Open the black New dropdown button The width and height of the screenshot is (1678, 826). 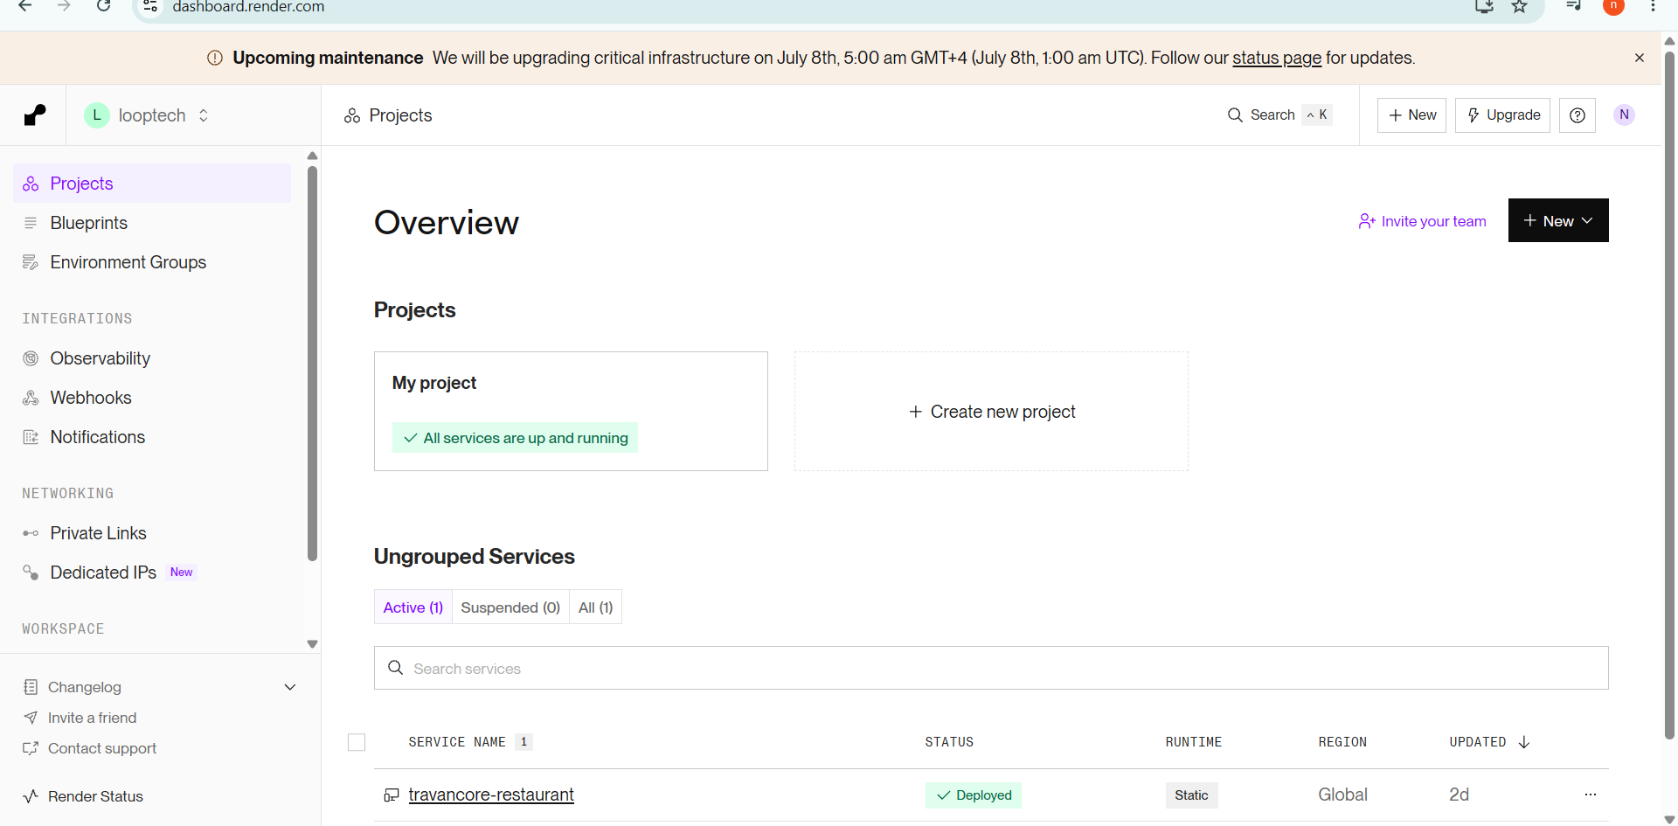click(1558, 220)
